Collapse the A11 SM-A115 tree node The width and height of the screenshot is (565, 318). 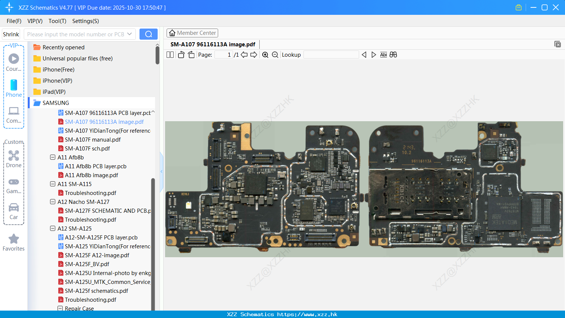[53, 184]
